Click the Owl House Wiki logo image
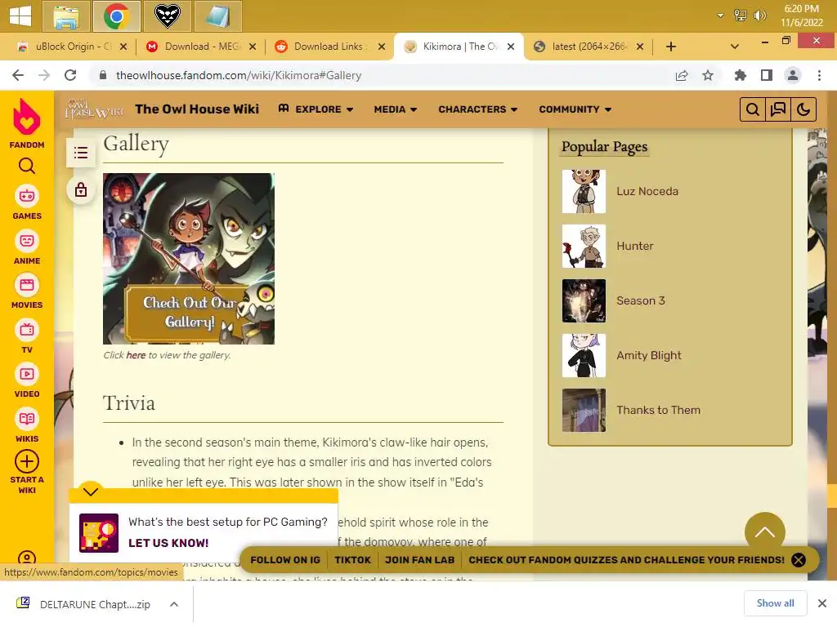Screen dimensions: 837x627 [x=94, y=109]
